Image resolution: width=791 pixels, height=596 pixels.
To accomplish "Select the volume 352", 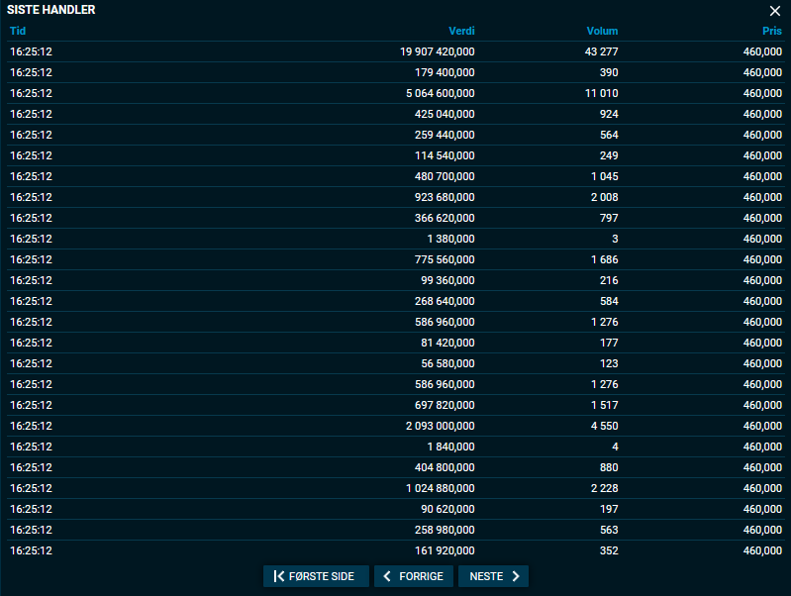I will coord(609,550).
